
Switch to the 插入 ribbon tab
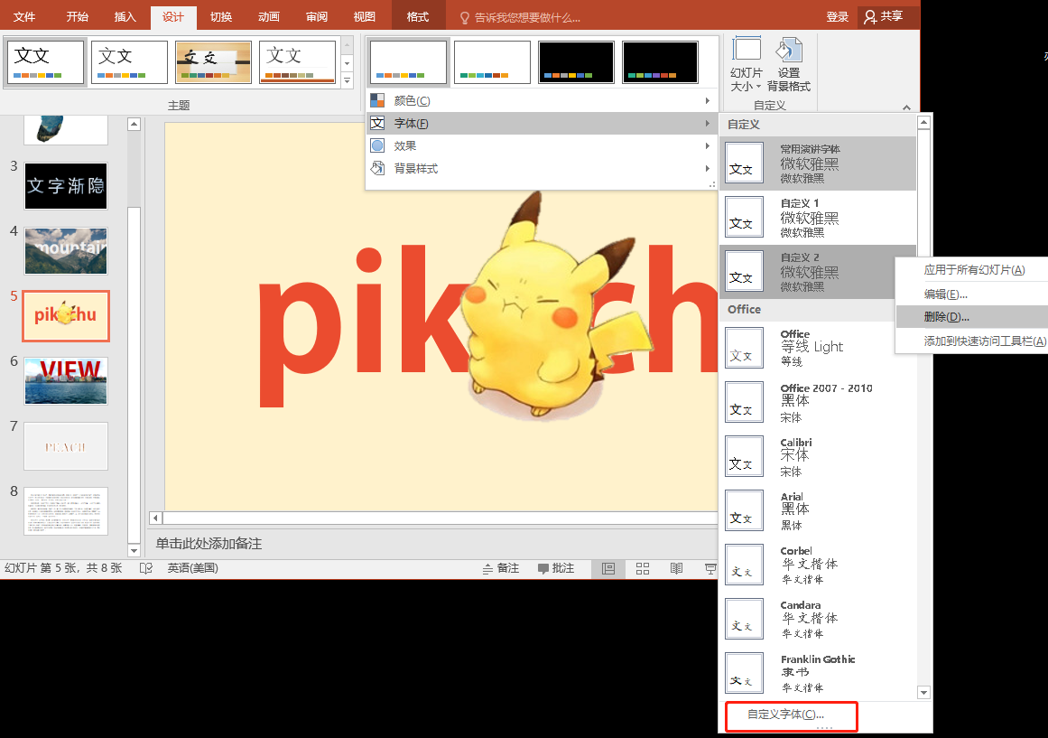pyautogui.click(x=125, y=17)
